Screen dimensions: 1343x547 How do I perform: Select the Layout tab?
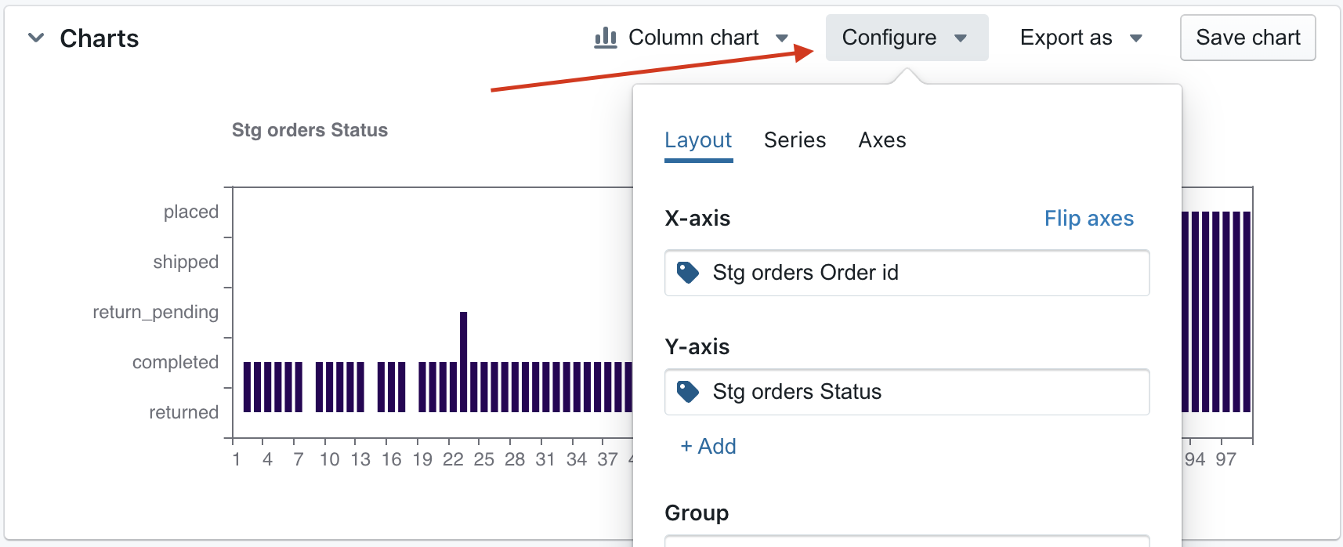[x=697, y=140]
